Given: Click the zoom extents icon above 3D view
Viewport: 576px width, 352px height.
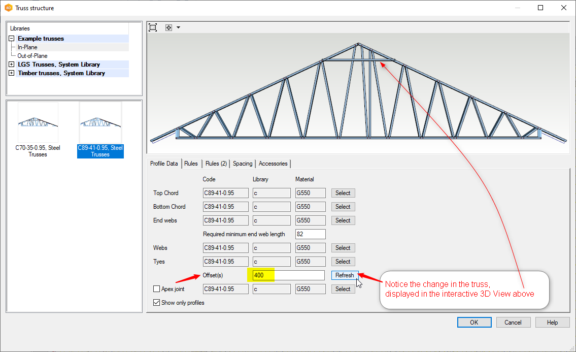Looking at the screenshot, I should click(153, 27).
